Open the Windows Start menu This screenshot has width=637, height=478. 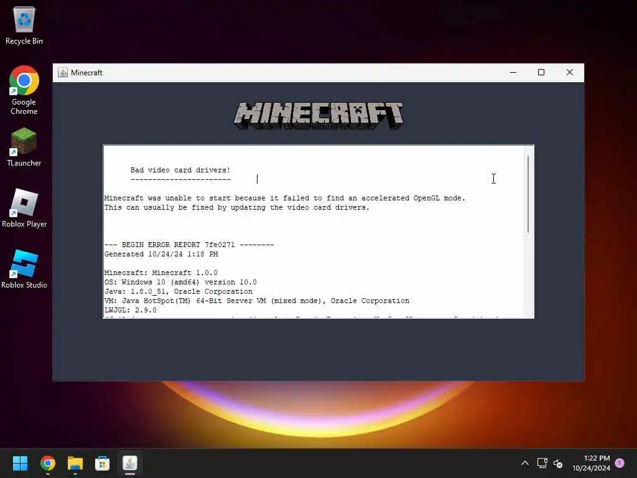pos(21,463)
